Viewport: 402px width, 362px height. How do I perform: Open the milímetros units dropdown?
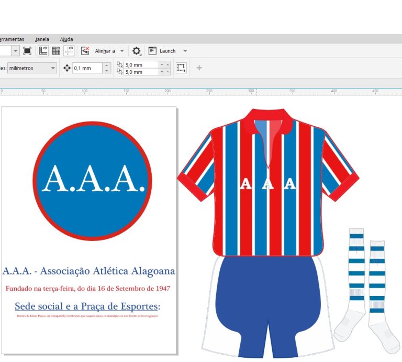53,68
